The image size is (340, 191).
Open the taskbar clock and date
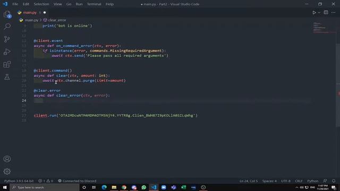322,187
